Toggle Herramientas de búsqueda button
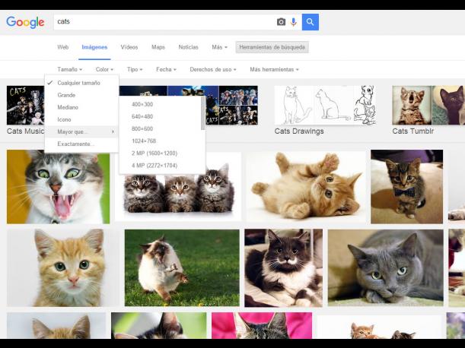This screenshot has height=348, width=465. point(272,47)
